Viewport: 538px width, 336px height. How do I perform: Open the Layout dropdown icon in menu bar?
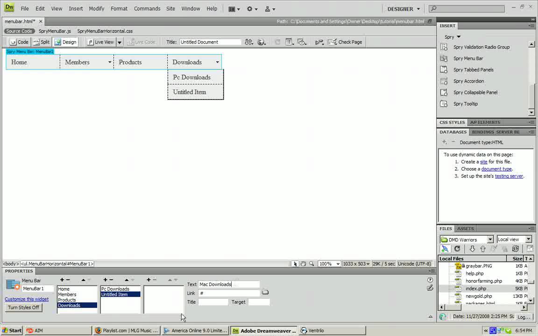[234, 9]
